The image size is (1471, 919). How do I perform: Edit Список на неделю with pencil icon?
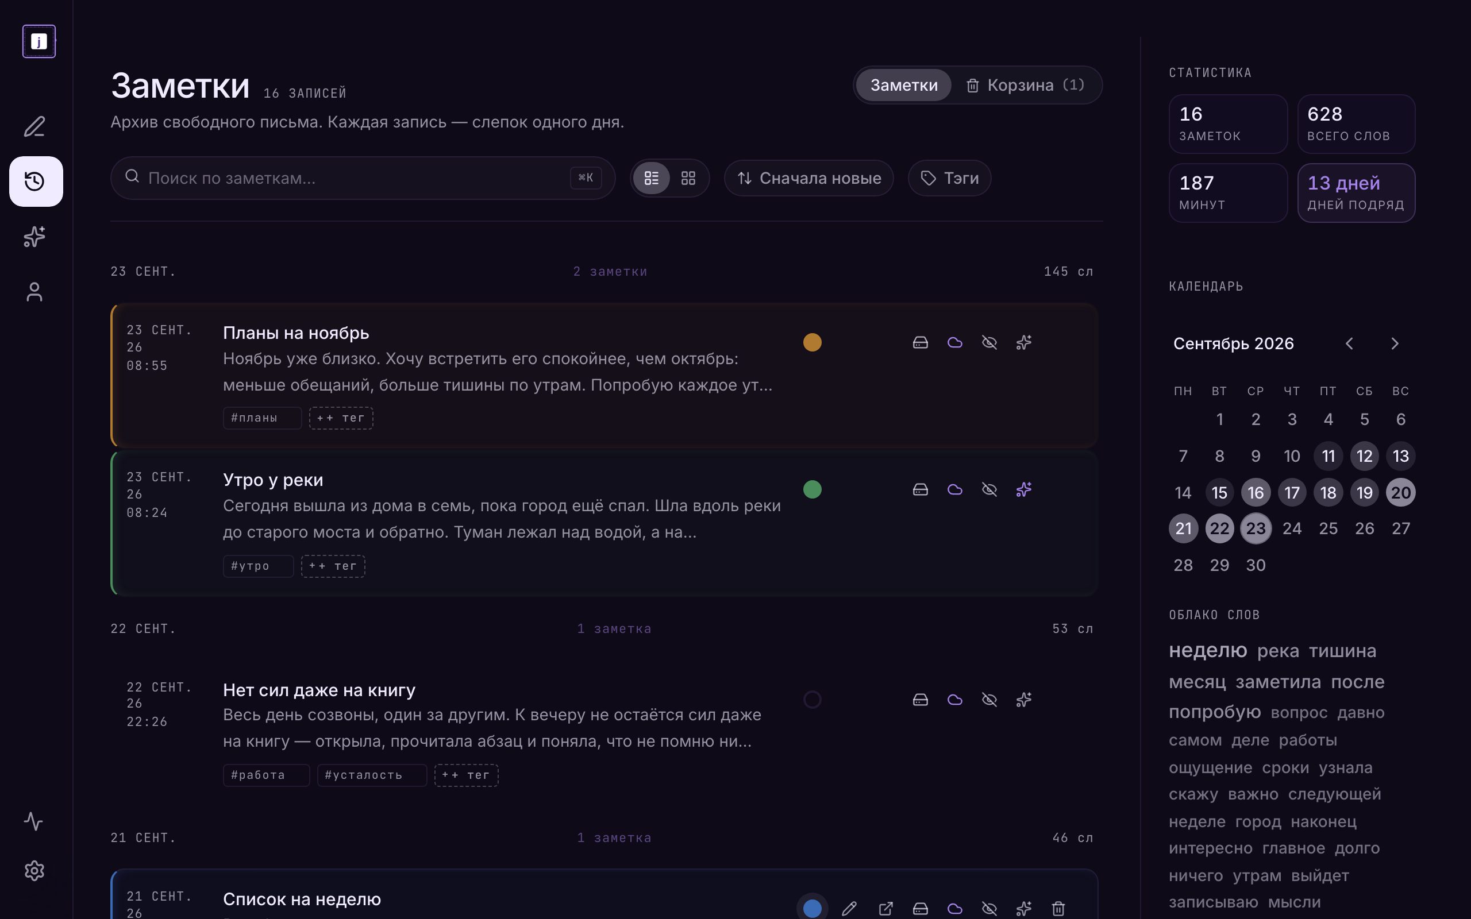pyautogui.click(x=850, y=909)
